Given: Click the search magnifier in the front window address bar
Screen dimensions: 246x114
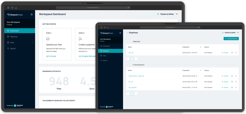Looking at the screenshot, I should [x=199, y=27].
